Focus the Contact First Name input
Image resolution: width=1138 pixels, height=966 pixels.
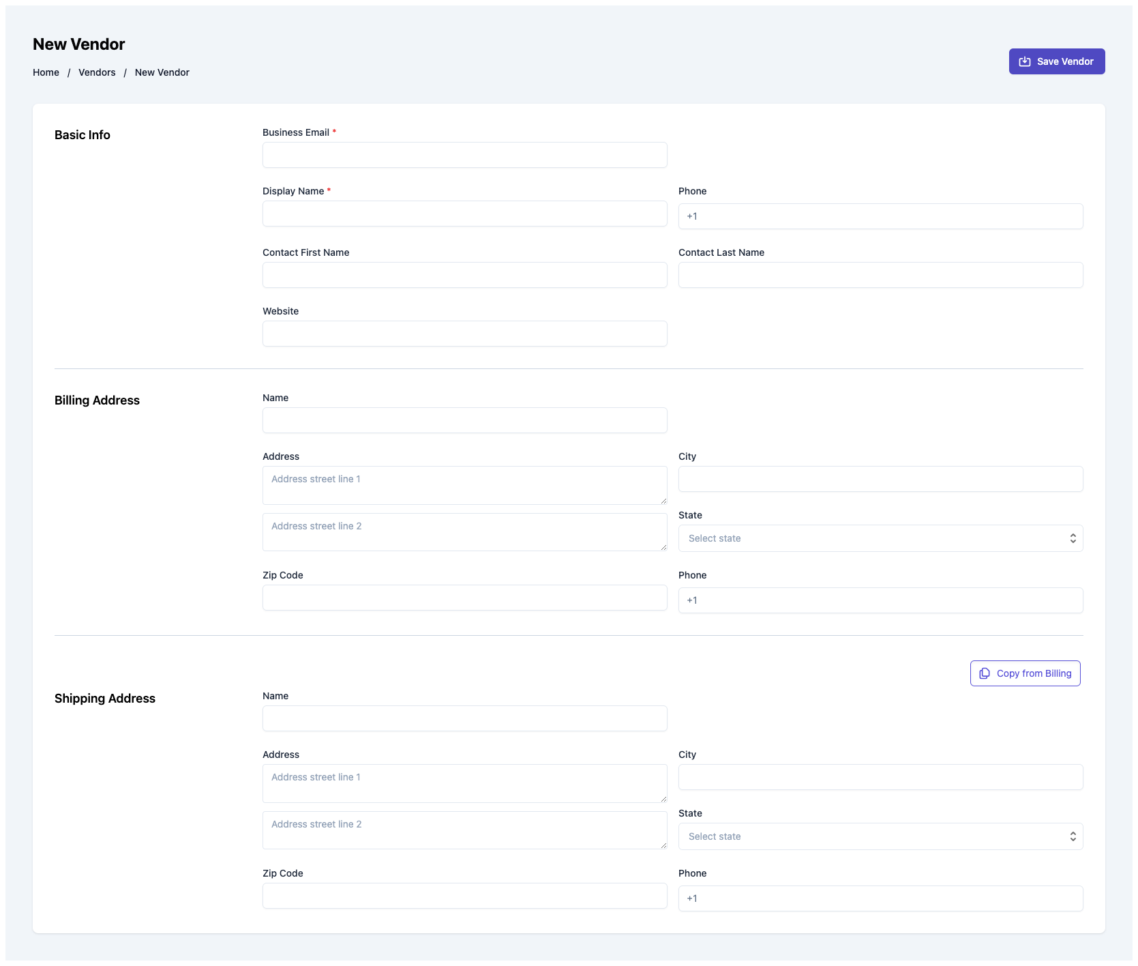point(464,275)
